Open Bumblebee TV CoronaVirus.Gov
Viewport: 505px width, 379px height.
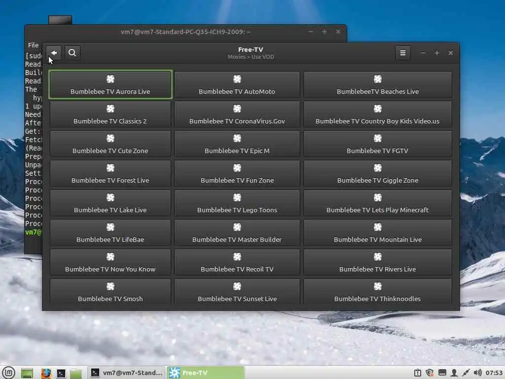[x=237, y=114]
